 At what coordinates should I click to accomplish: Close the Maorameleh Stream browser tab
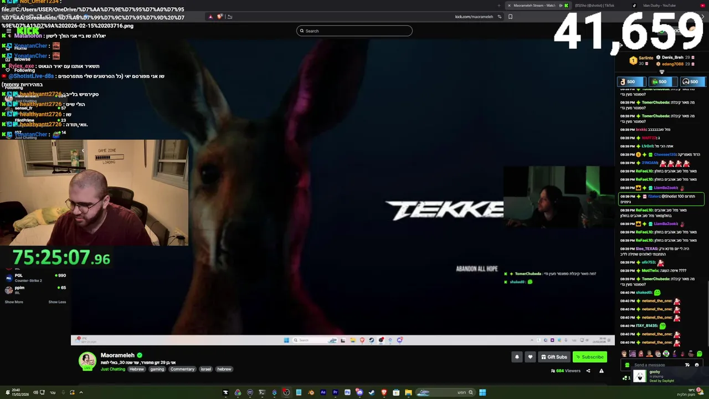pos(509,6)
